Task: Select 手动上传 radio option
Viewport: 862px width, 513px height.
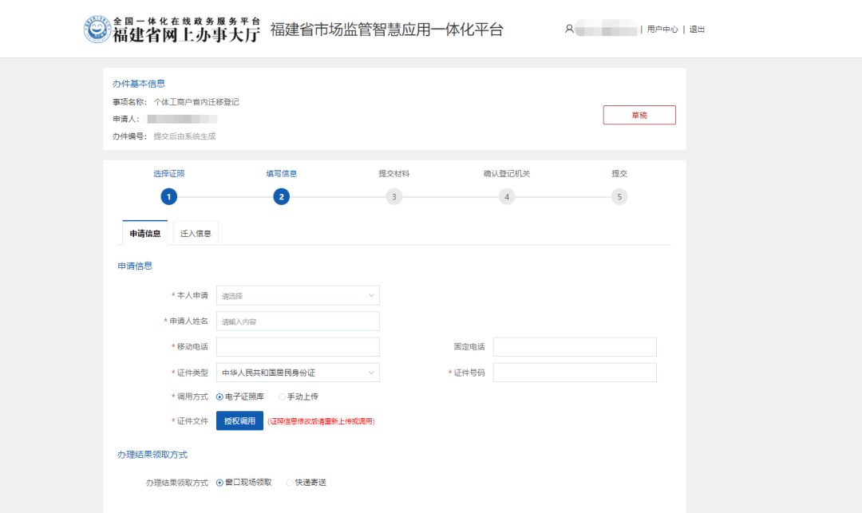Action: pos(283,397)
